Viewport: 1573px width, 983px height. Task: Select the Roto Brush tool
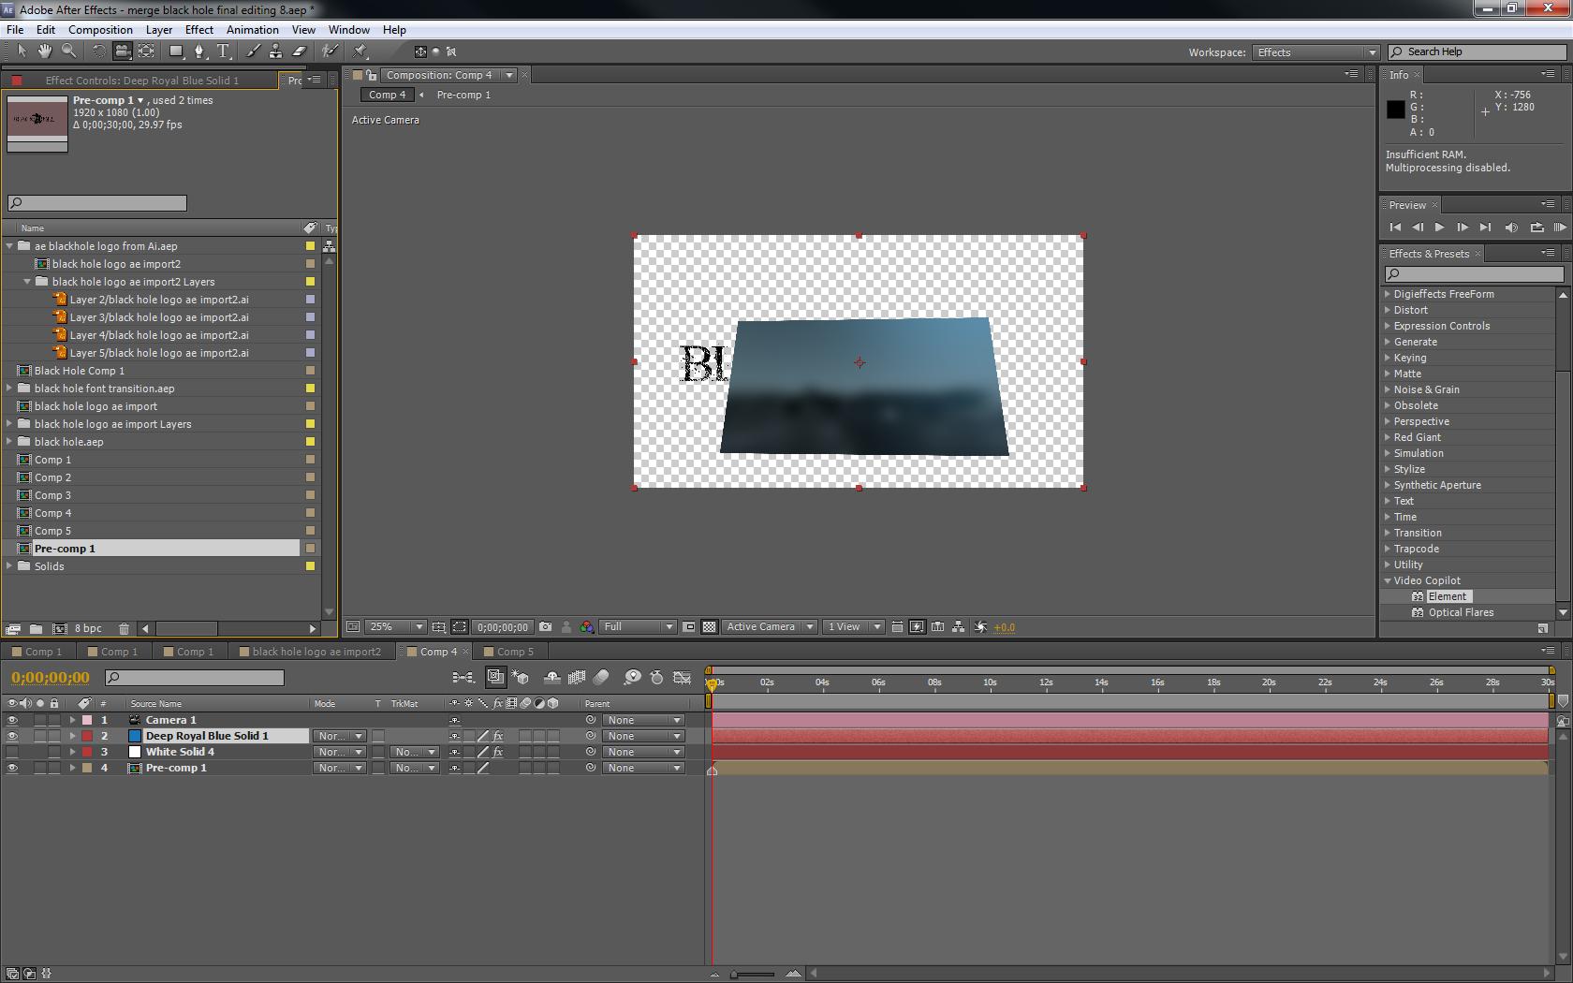coord(330,51)
